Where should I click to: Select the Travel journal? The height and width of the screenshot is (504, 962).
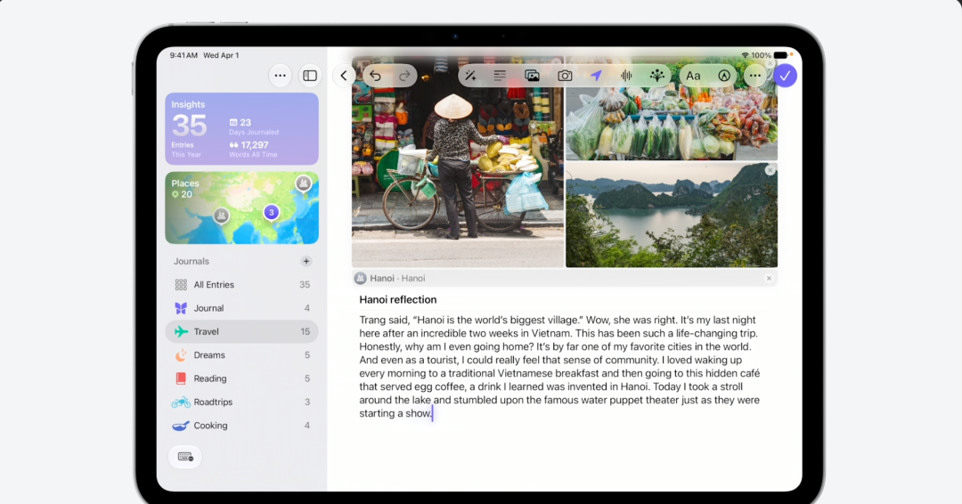(241, 332)
